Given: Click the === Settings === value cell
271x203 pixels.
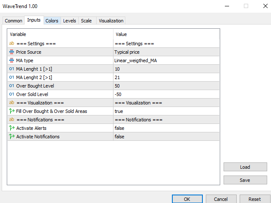Looking at the screenshot, I should coord(166,44).
